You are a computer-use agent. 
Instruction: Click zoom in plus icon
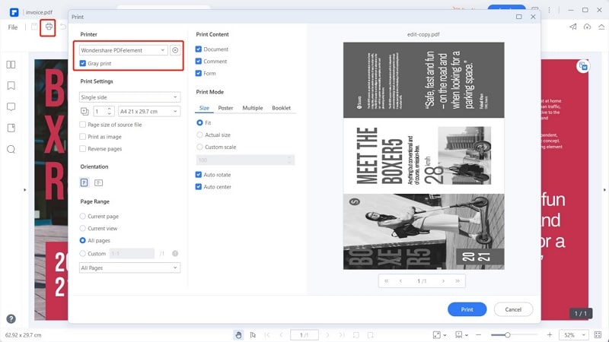pos(550,334)
